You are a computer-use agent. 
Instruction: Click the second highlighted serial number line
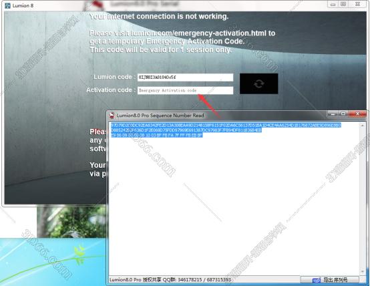pyautogui.click(x=186, y=130)
